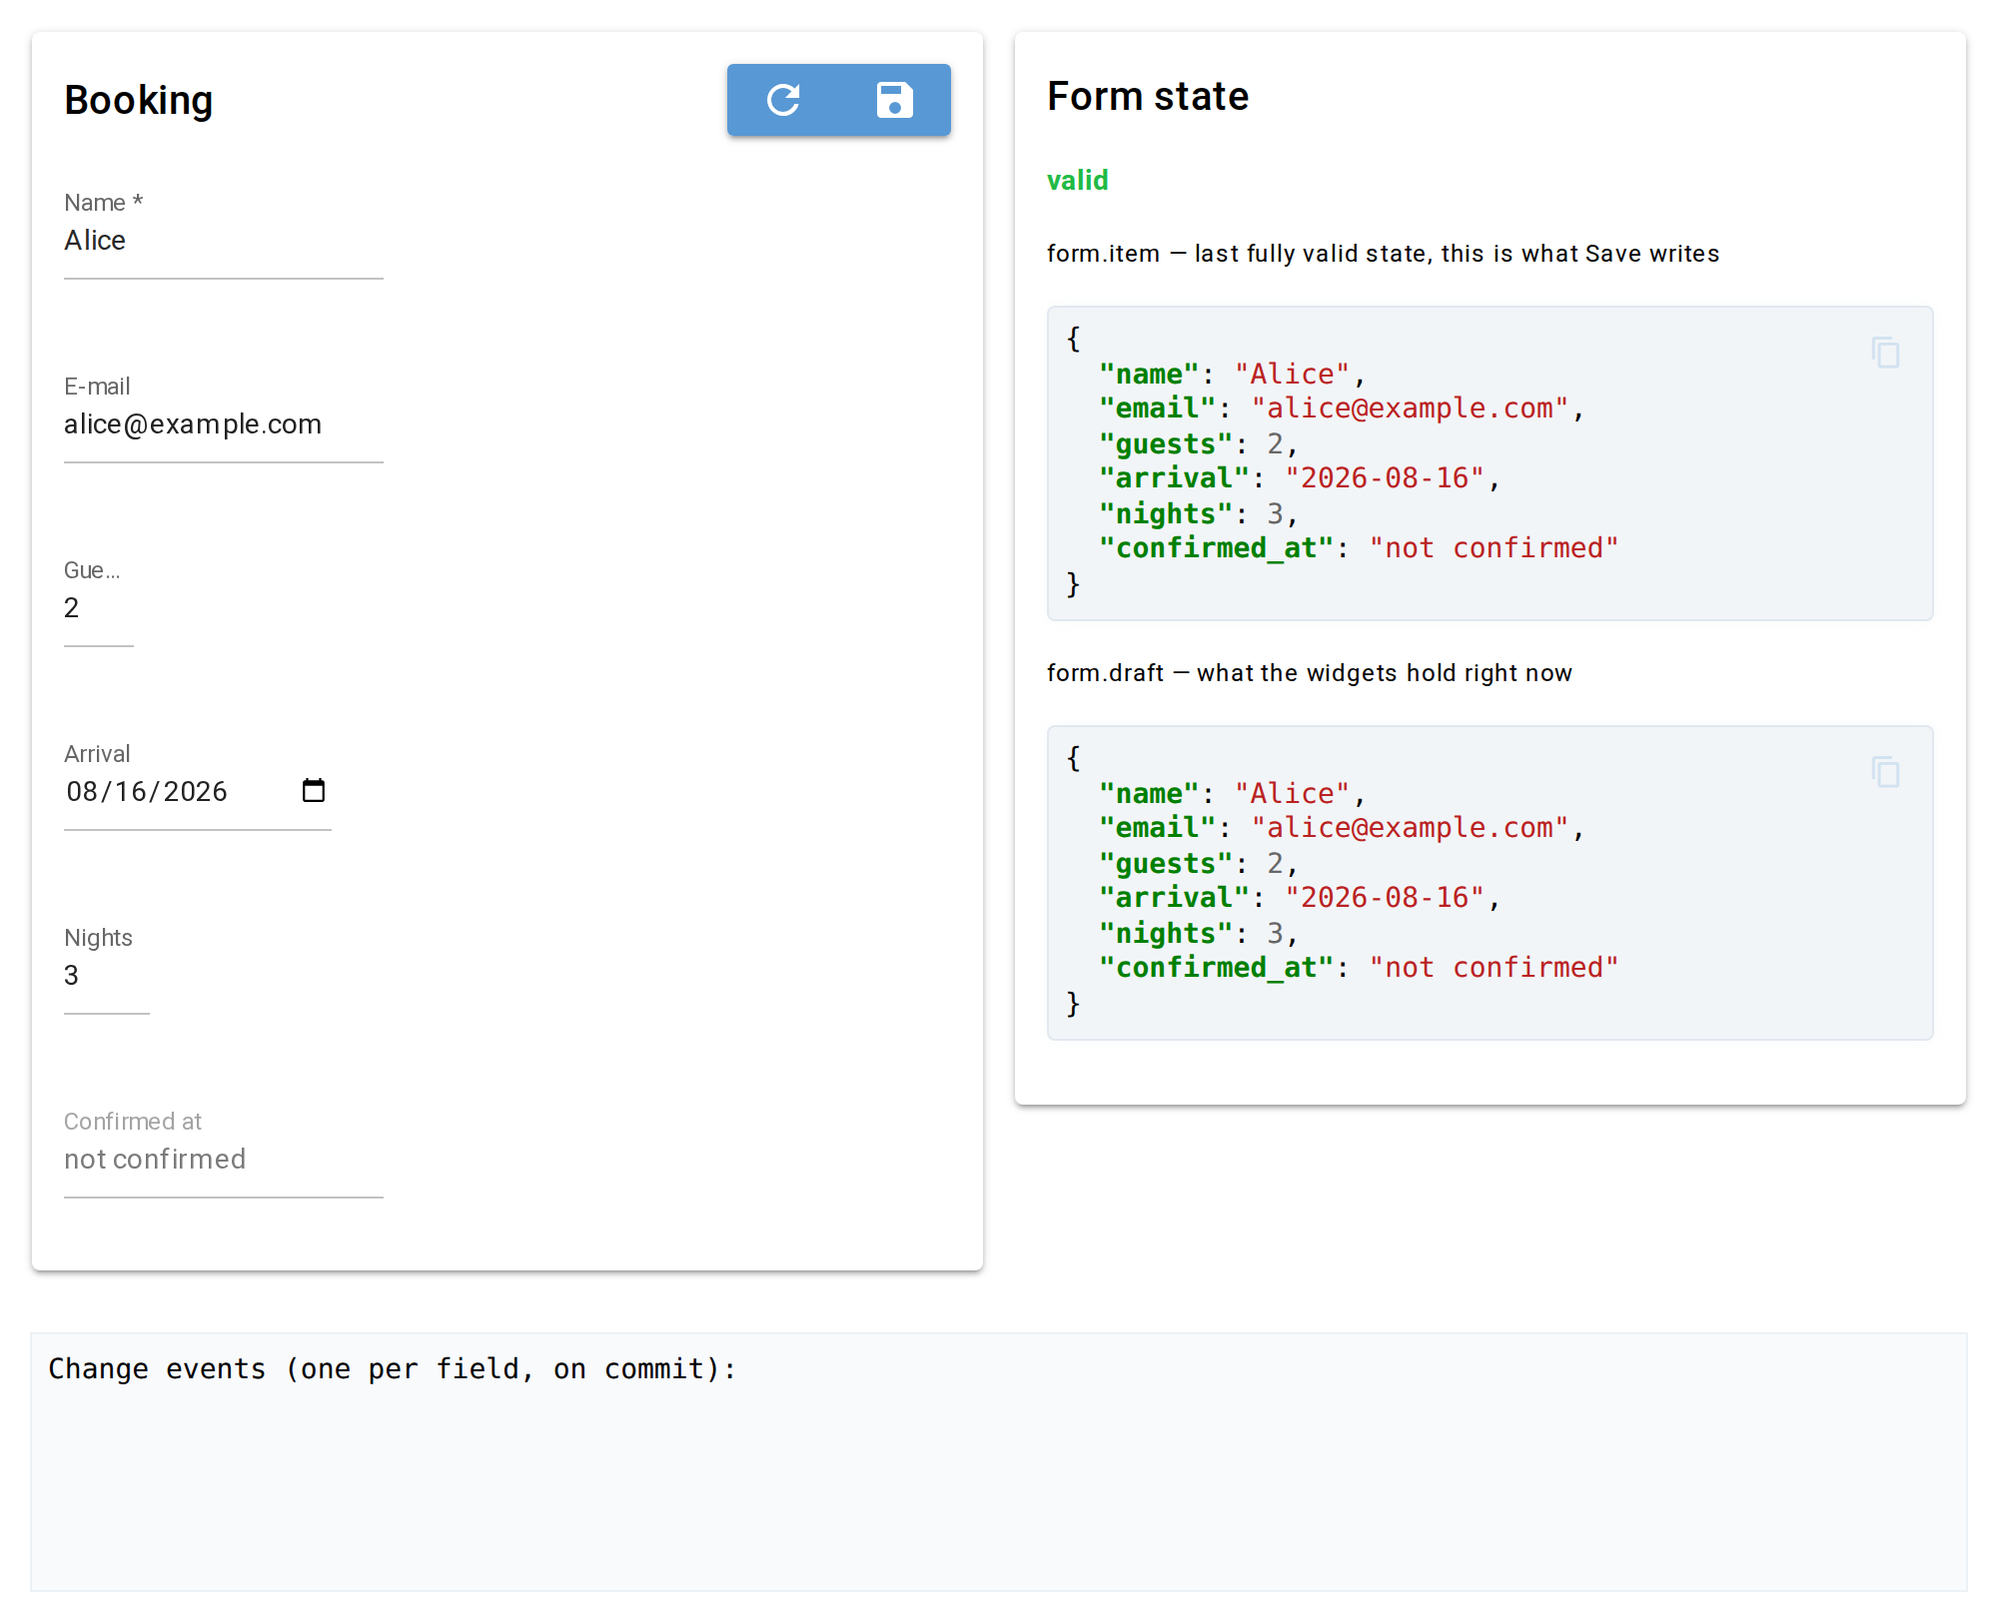This screenshot has height=1622, width=1998.
Task: Open the Arrival calendar picker icon
Action: point(314,791)
